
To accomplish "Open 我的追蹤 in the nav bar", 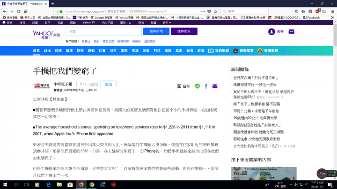I will click(x=219, y=50).
